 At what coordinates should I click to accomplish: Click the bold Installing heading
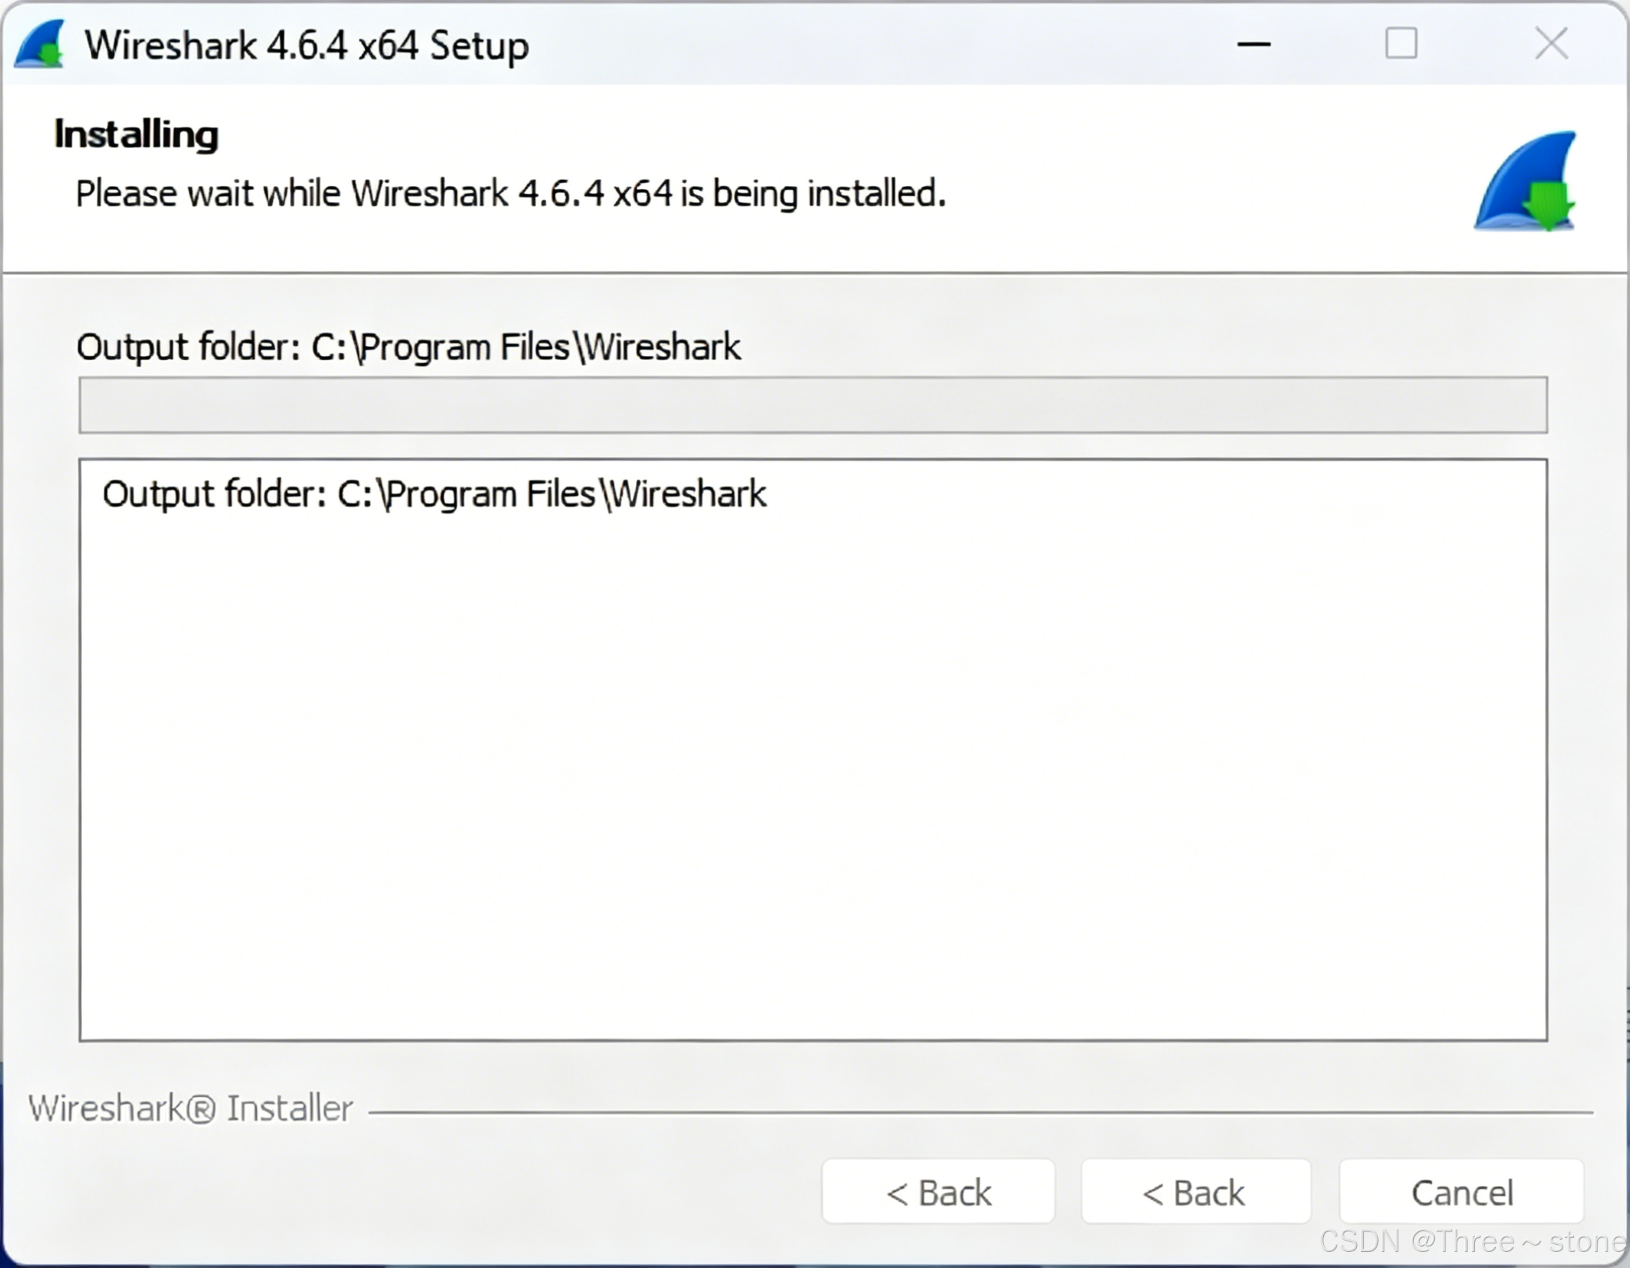pos(137,135)
